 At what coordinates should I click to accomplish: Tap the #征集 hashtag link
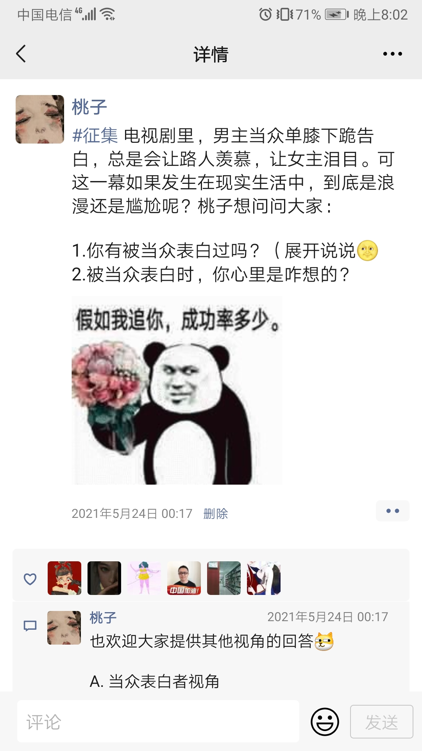coord(95,136)
